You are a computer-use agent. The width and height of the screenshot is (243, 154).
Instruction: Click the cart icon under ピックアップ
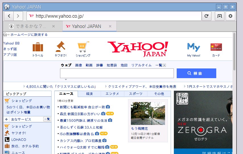click(x=7, y=101)
